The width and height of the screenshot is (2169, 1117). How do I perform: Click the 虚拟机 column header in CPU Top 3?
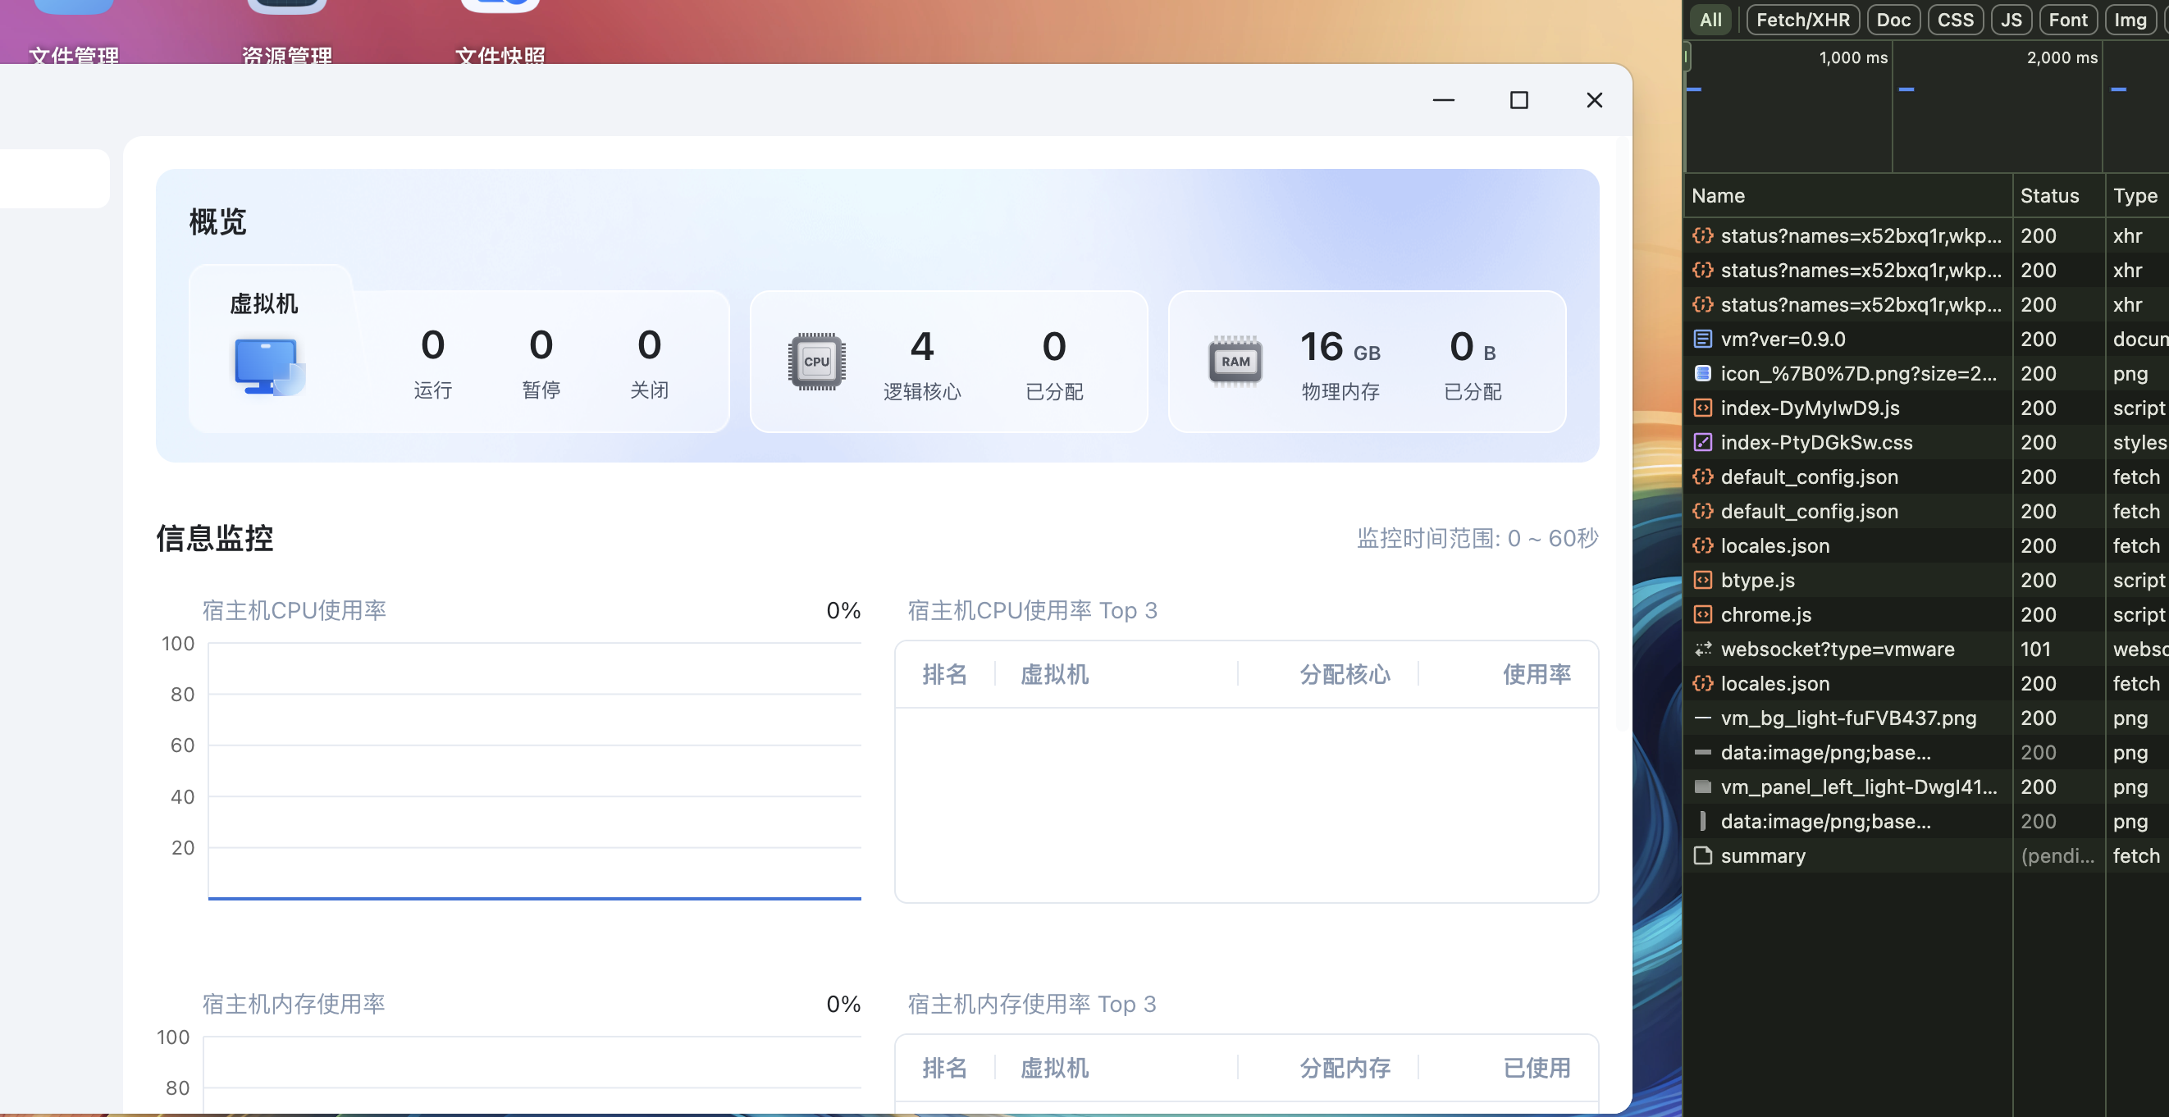coord(1054,674)
